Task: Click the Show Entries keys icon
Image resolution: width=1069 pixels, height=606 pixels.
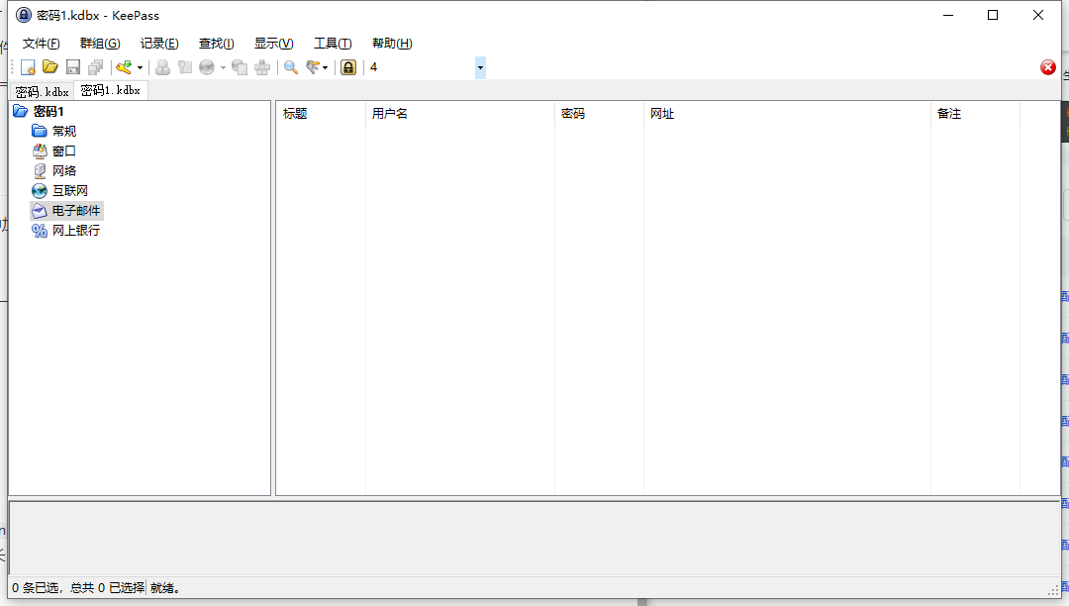Action: pos(313,66)
